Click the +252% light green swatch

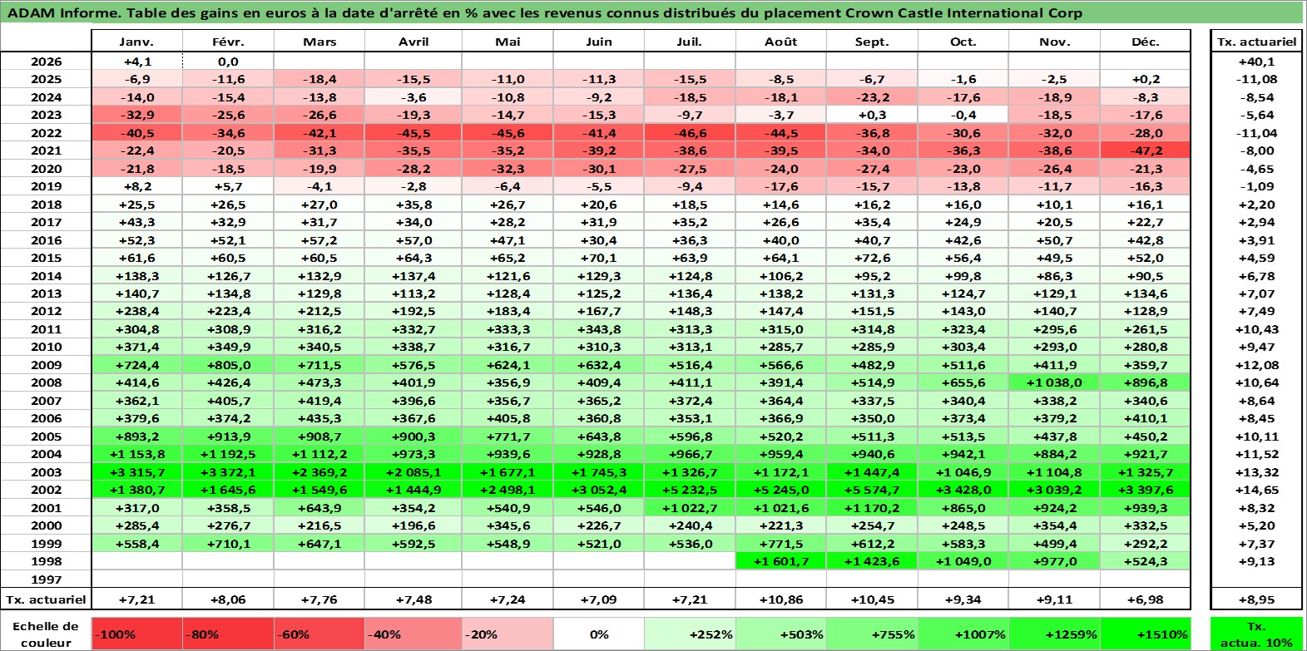pyautogui.click(x=690, y=634)
